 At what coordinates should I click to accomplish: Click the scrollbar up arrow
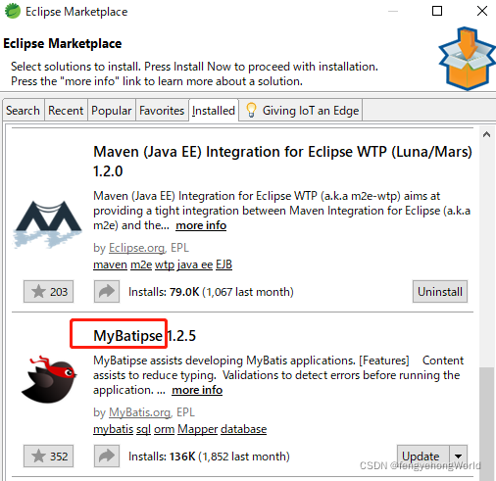pyautogui.click(x=486, y=134)
